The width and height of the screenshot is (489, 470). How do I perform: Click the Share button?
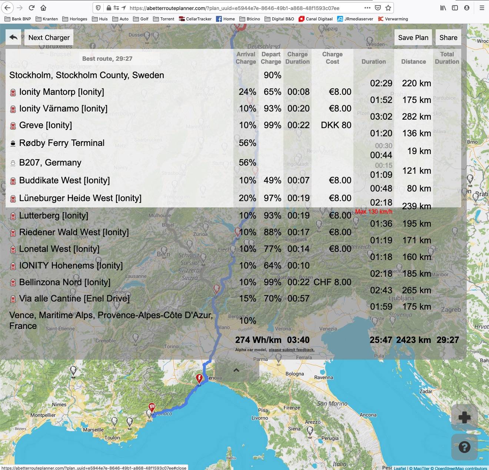pyautogui.click(x=448, y=37)
